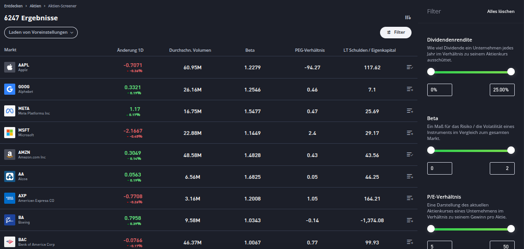Sort by Durchschn. Volumen column header

[x=190, y=50]
